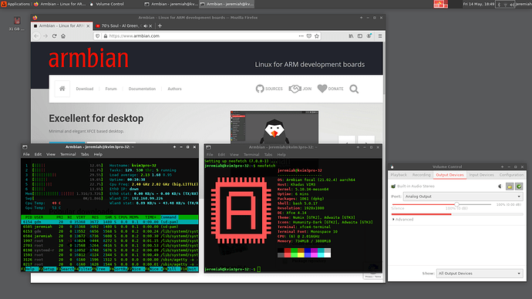The height and width of the screenshot is (299, 532).
Task: Switch to the Playback tab
Action: click(399, 175)
